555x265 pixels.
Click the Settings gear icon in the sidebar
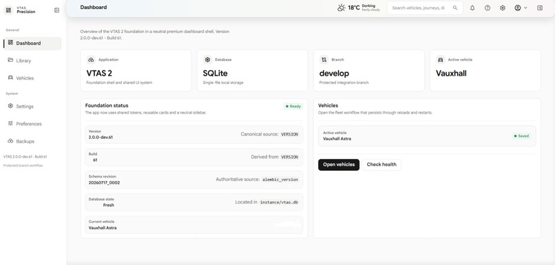[x=10, y=106]
